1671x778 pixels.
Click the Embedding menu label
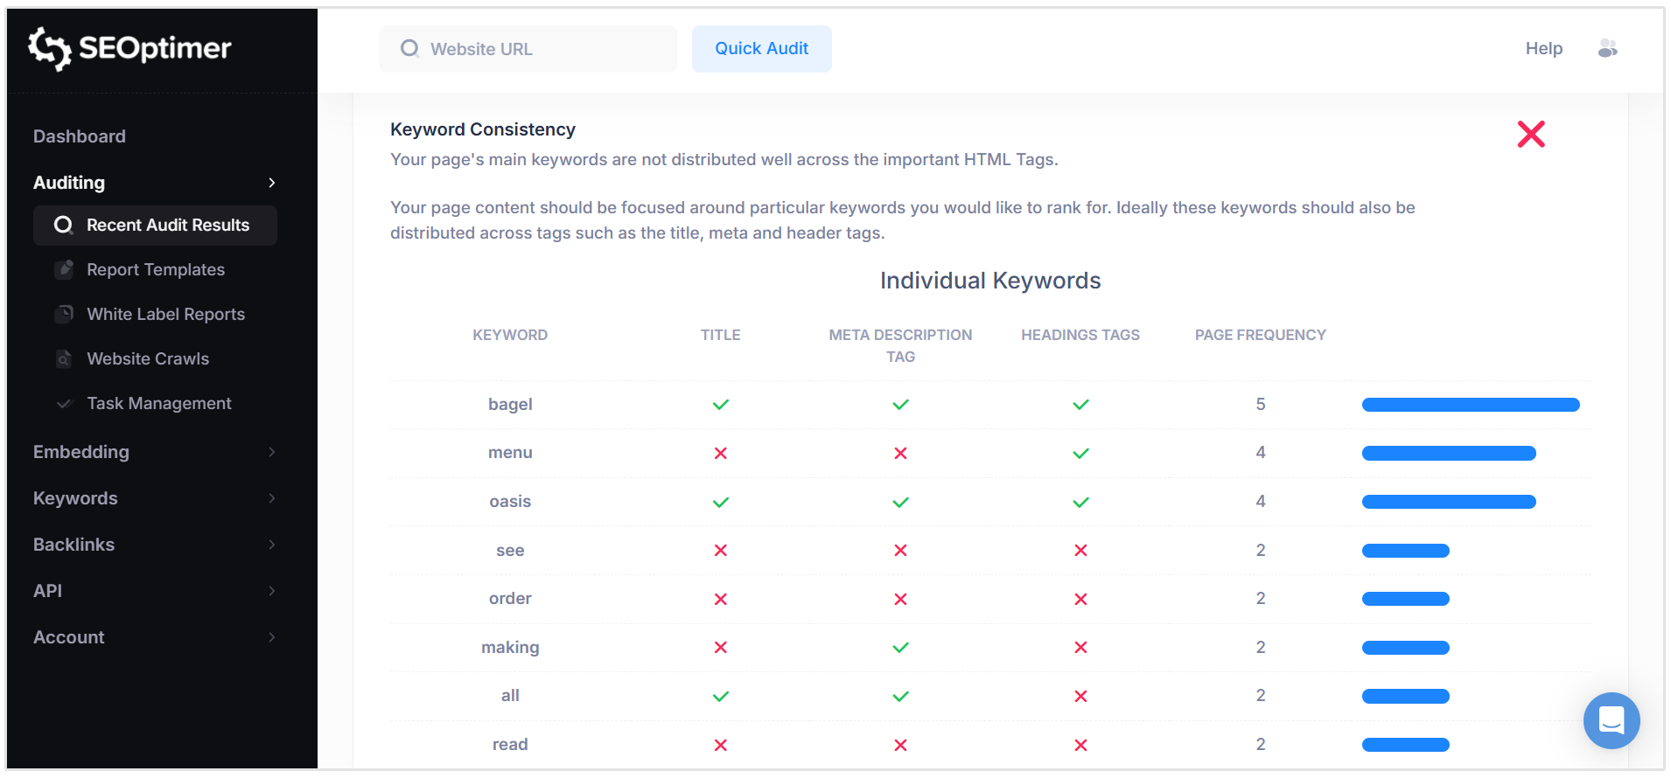point(81,452)
